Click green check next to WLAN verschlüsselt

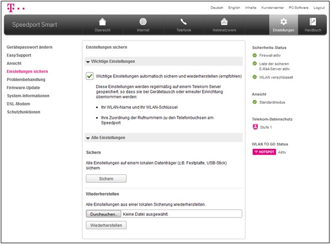coord(255,77)
